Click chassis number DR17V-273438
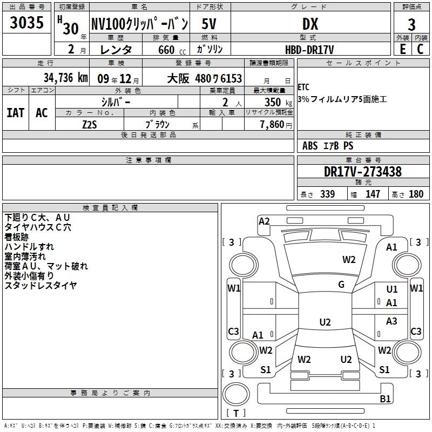The height and width of the screenshot is (432, 432). (x=362, y=172)
